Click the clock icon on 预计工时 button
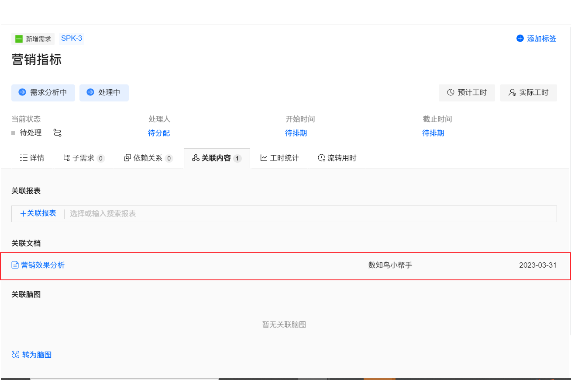Viewport: 571px width, 380px height. coord(450,93)
